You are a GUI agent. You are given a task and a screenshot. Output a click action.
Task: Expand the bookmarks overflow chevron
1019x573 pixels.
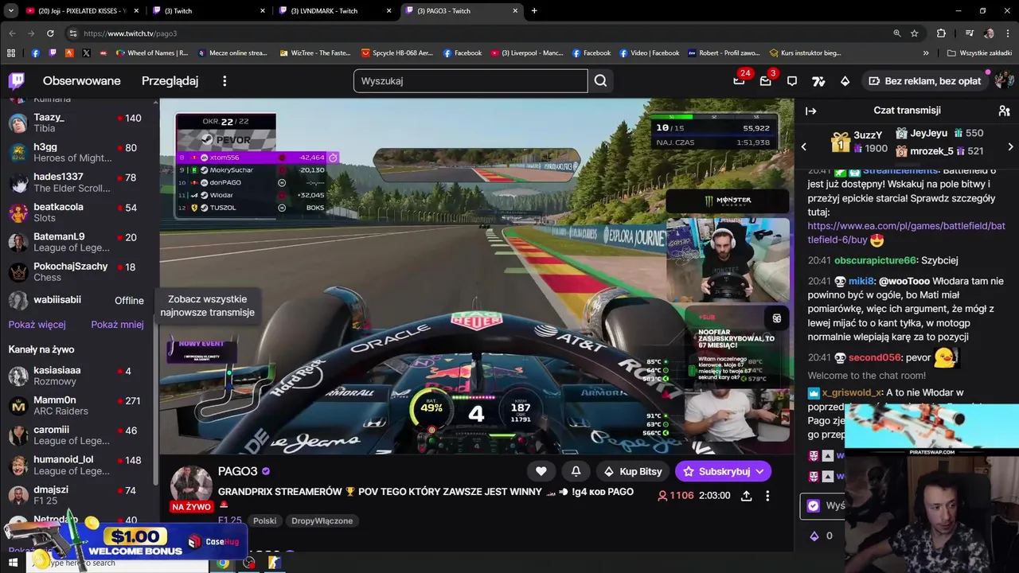click(x=926, y=53)
